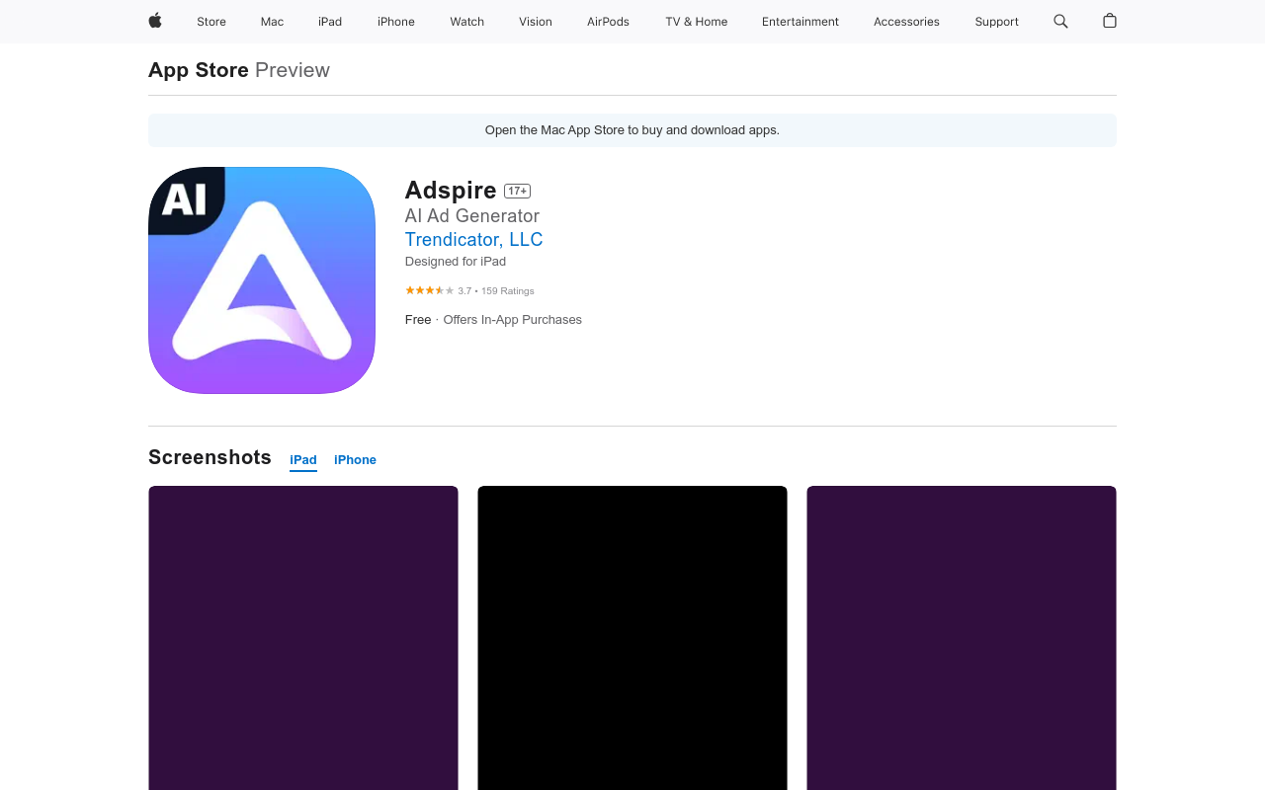Screen dimensions: 1265x790
Task: Click the 17+ age rating badge
Action: 517,191
